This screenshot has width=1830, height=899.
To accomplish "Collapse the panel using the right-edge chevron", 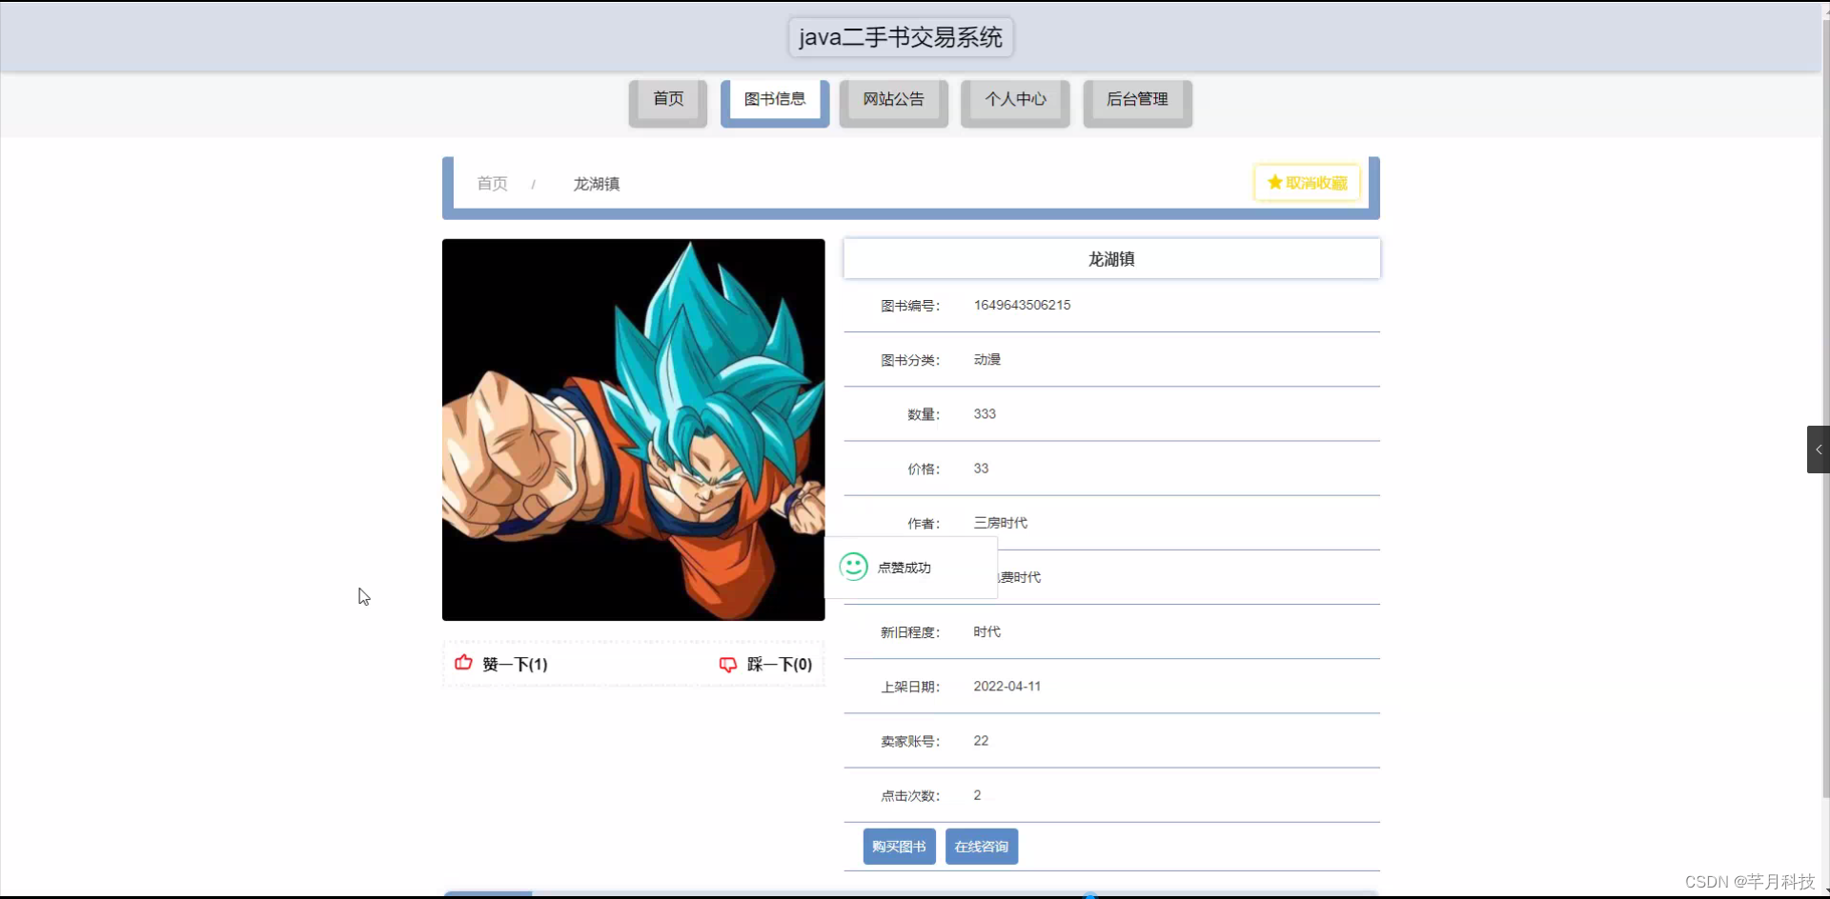I will pos(1818,449).
